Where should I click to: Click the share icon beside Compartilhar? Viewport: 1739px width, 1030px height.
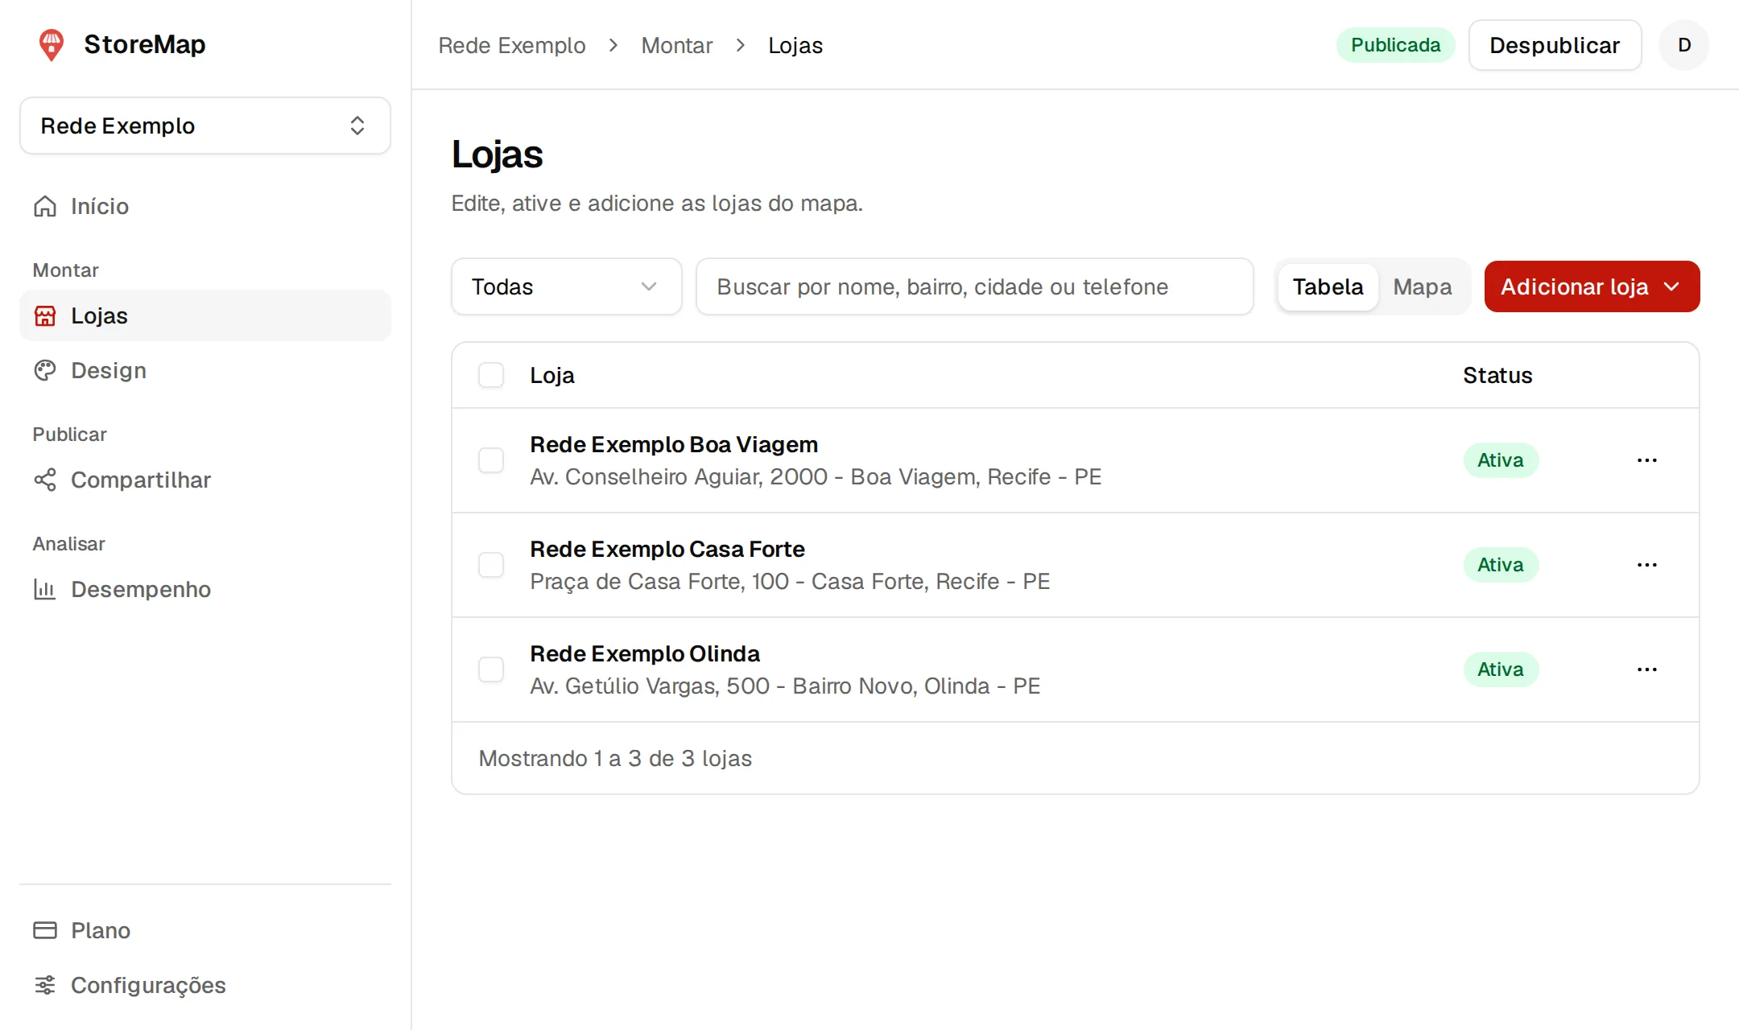pos(45,480)
